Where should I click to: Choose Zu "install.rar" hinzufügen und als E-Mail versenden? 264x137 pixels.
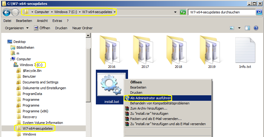(168, 124)
